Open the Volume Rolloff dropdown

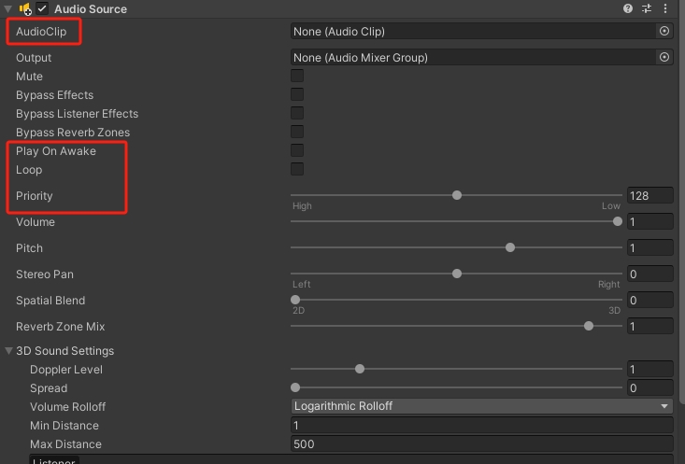click(481, 406)
